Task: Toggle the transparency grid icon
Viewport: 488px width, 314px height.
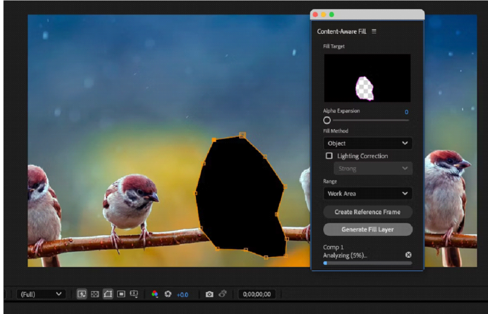Action: pyautogui.click(x=95, y=294)
